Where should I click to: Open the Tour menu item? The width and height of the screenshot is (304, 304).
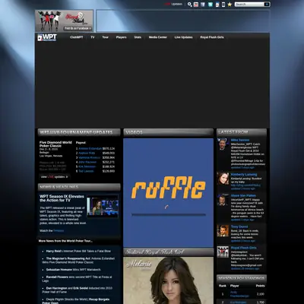pyautogui.click(x=106, y=37)
